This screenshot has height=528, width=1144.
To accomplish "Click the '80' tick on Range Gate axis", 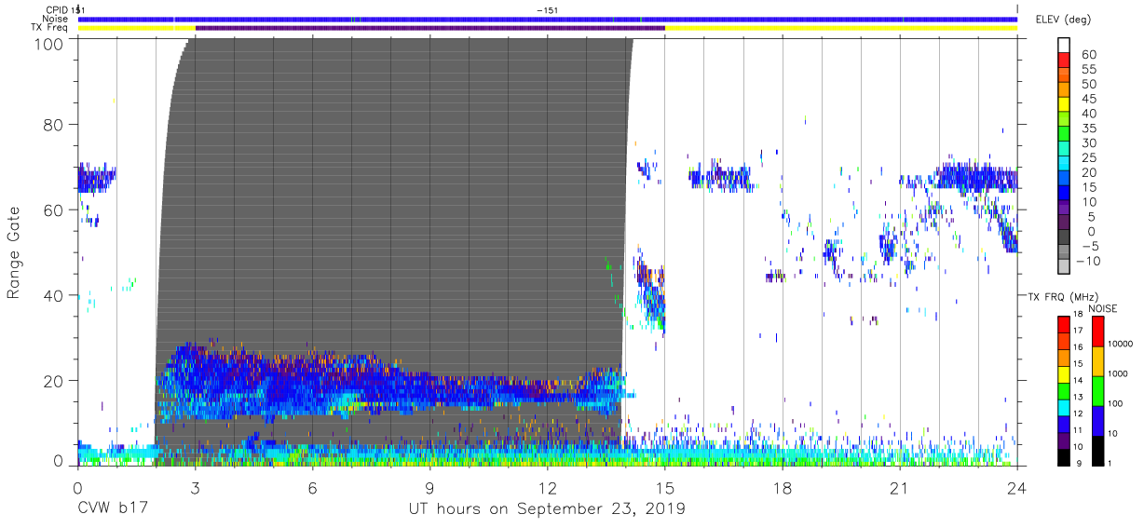I will pos(55,125).
